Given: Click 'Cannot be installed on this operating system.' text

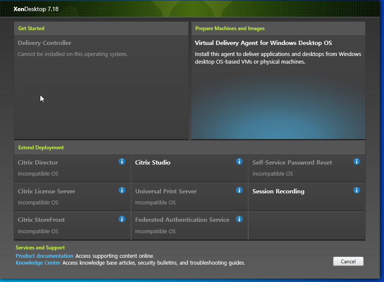Looking at the screenshot, I should pyautogui.click(x=73, y=54).
